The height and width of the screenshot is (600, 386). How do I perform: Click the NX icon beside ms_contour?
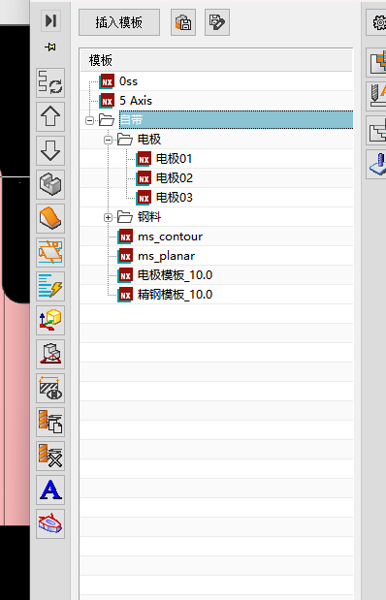click(125, 237)
